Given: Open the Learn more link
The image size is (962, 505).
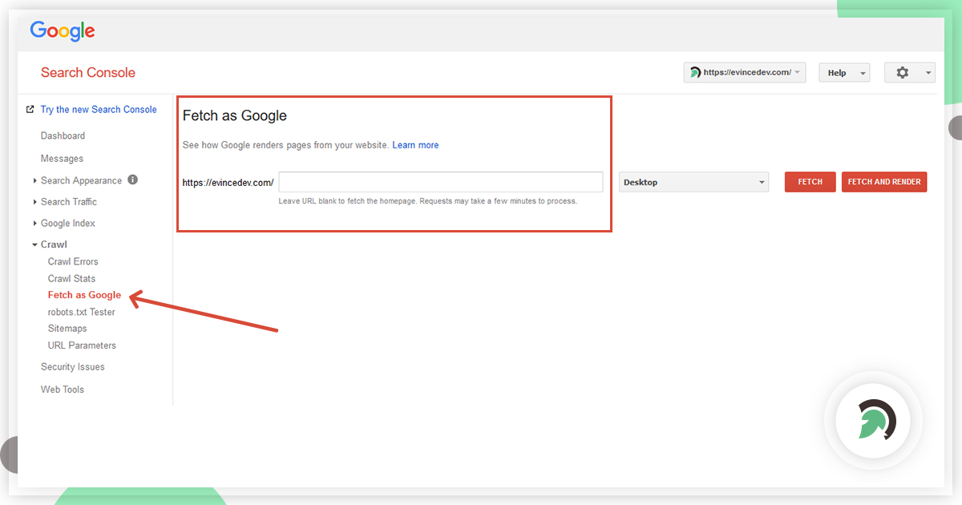Looking at the screenshot, I should [415, 144].
